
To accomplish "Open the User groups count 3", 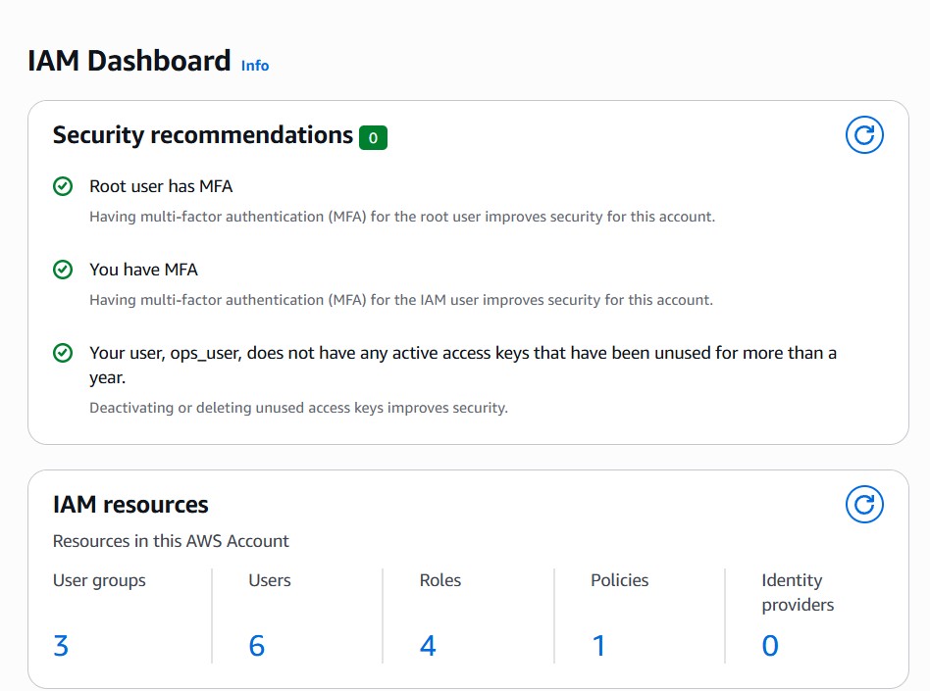I will pos(61,646).
